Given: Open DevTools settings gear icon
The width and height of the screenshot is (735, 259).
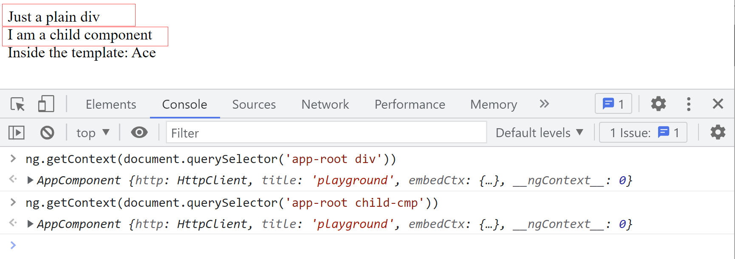Looking at the screenshot, I should click(658, 104).
